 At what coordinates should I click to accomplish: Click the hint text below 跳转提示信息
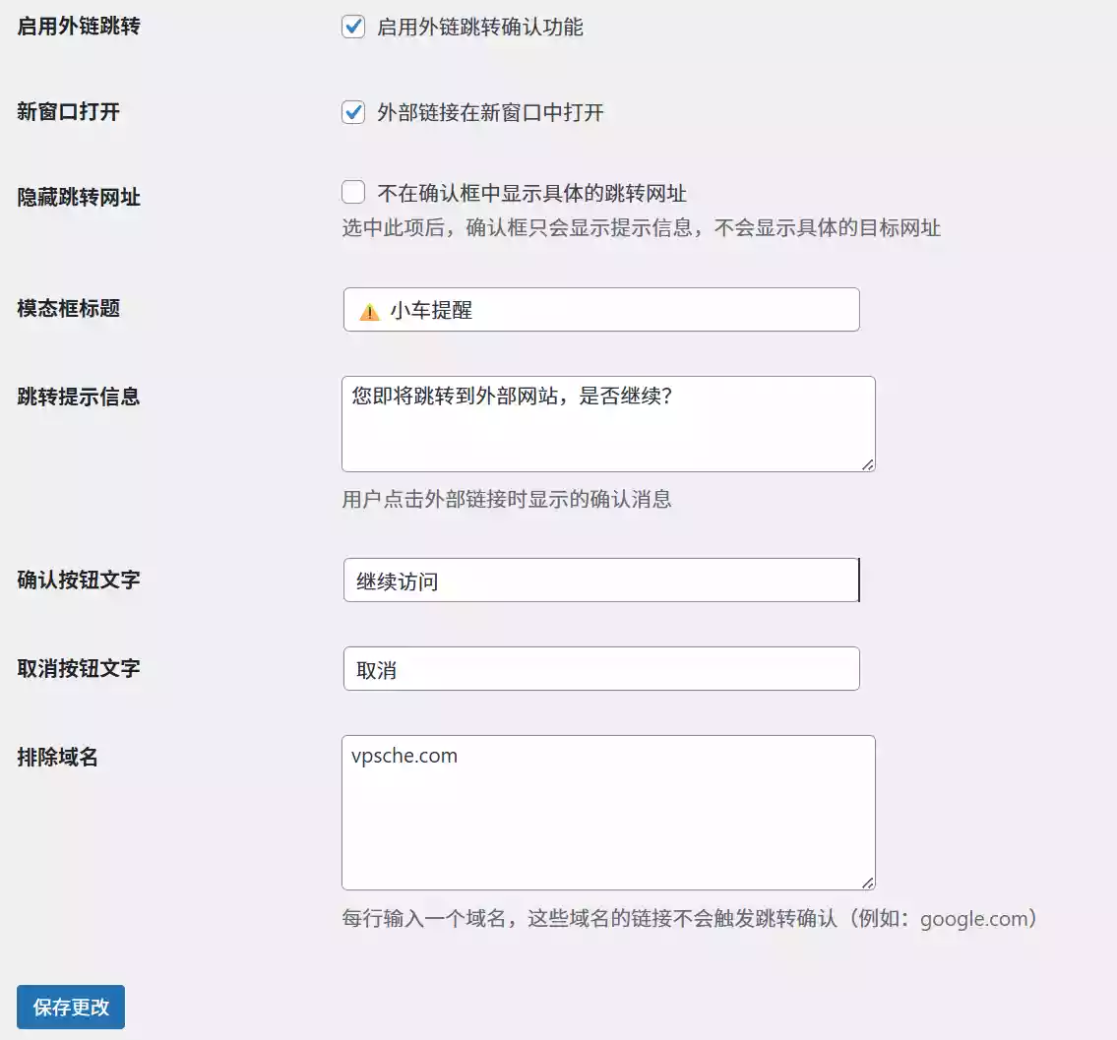pyautogui.click(x=509, y=501)
